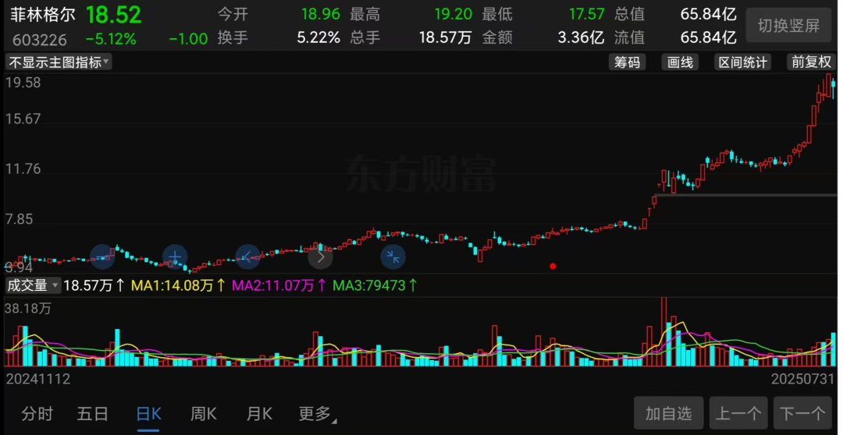843x435 pixels.
Task: Click the 19.58 price axis label
Action: (x=23, y=83)
